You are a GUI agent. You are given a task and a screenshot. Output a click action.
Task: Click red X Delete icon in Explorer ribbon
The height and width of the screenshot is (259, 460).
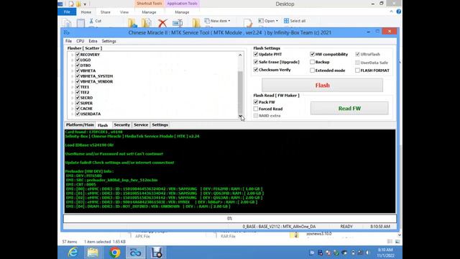pyautogui.click(x=162, y=23)
